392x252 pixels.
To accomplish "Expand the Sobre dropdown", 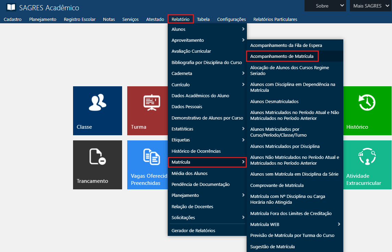I will [325, 6].
